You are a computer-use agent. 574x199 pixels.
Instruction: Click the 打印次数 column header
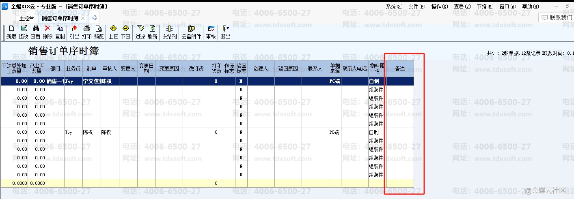(216, 69)
